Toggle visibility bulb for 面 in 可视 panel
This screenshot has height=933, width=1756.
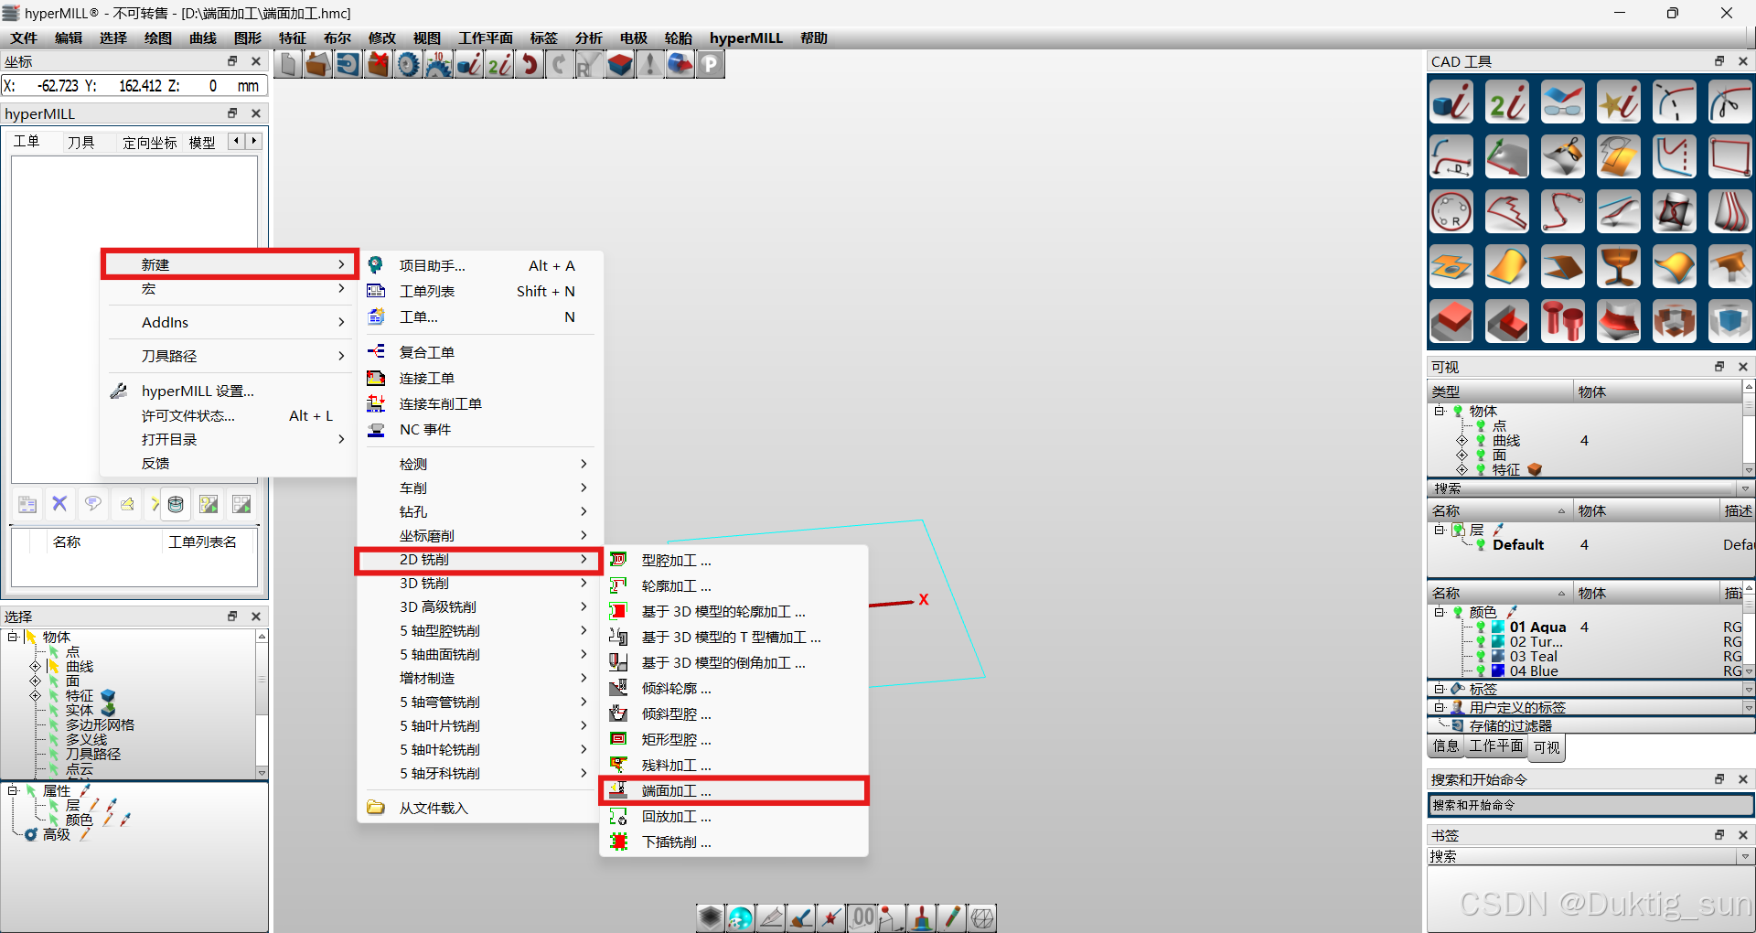[x=1481, y=456]
